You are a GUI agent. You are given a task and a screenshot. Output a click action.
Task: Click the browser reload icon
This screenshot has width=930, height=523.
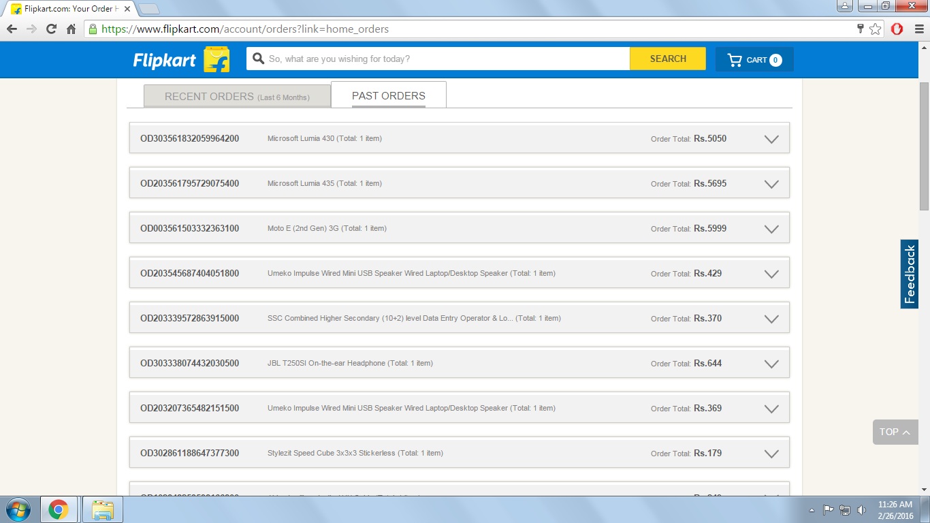[51, 29]
